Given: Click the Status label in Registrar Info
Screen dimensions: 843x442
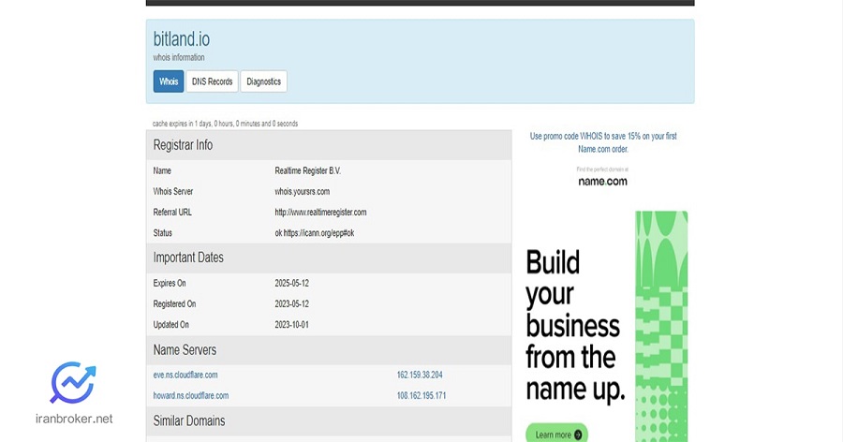Looking at the screenshot, I should [x=162, y=233].
